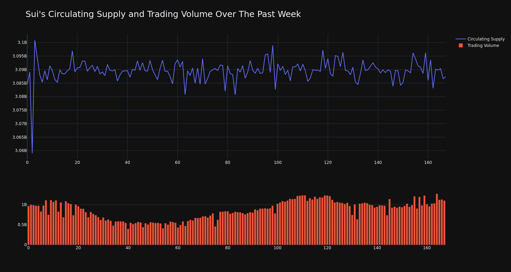Click x-axis tick 60 under supply chart
The width and height of the screenshot is (511, 272).
[177, 163]
